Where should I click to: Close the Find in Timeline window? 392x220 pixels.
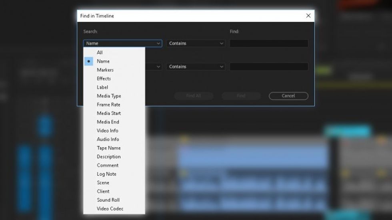(308, 16)
